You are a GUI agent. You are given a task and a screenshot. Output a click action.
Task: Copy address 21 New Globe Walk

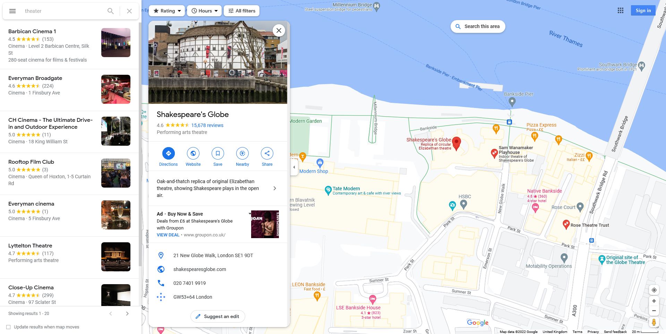coord(218,255)
